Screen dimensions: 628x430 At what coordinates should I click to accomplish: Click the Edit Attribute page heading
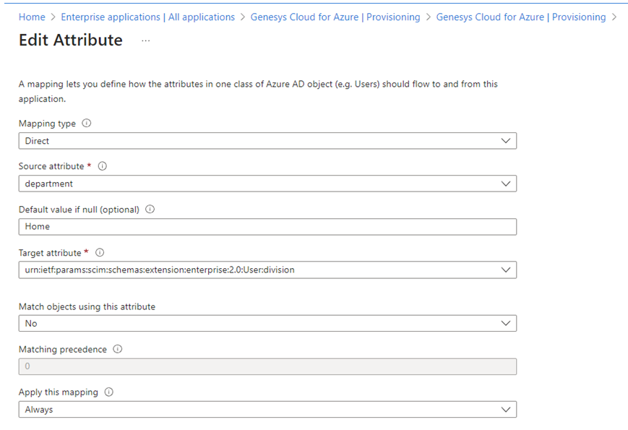(71, 40)
